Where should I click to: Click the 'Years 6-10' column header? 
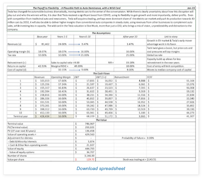point(84,37)
